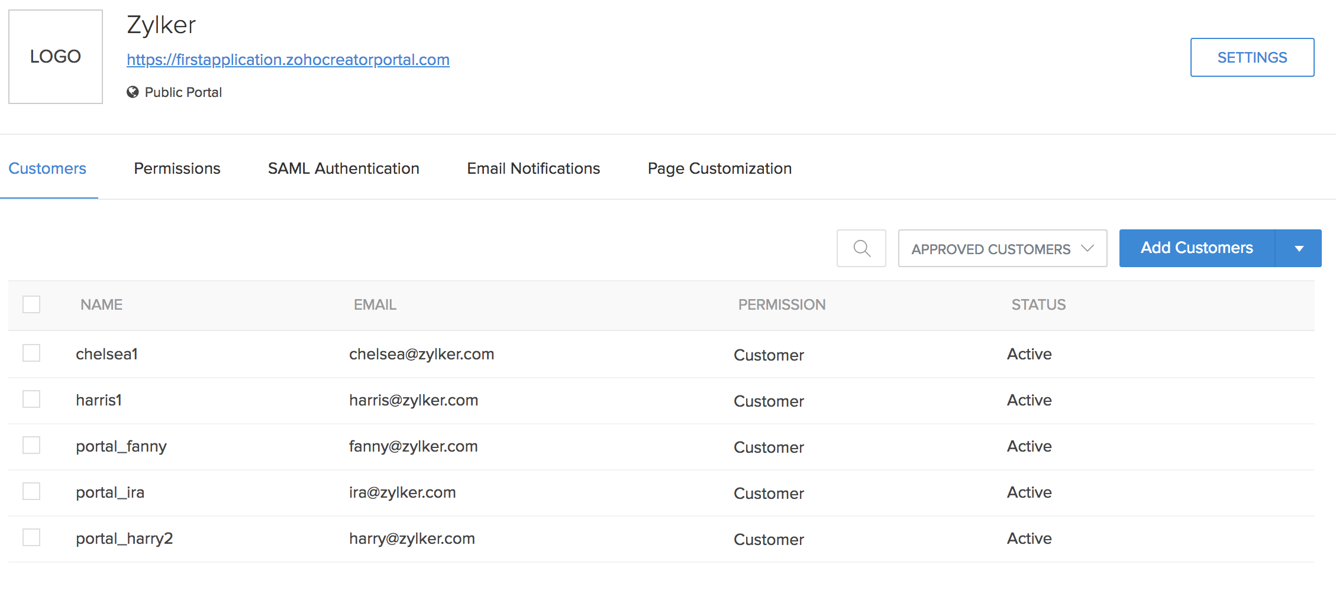Image resolution: width=1336 pixels, height=597 pixels.
Task: Mark the portal_ira checkbox
Action: 31,492
